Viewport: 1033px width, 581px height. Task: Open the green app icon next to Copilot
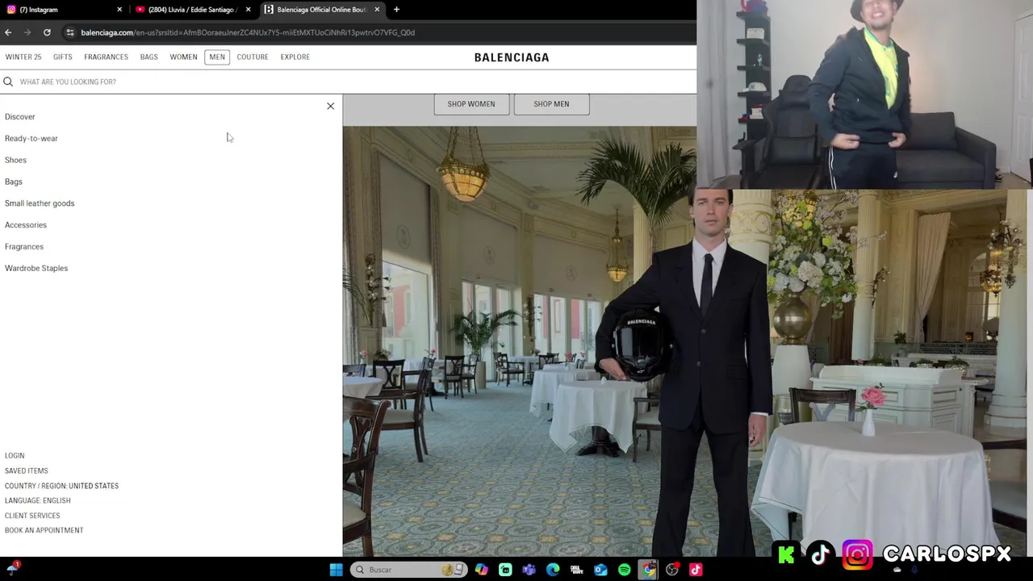click(x=505, y=570)
